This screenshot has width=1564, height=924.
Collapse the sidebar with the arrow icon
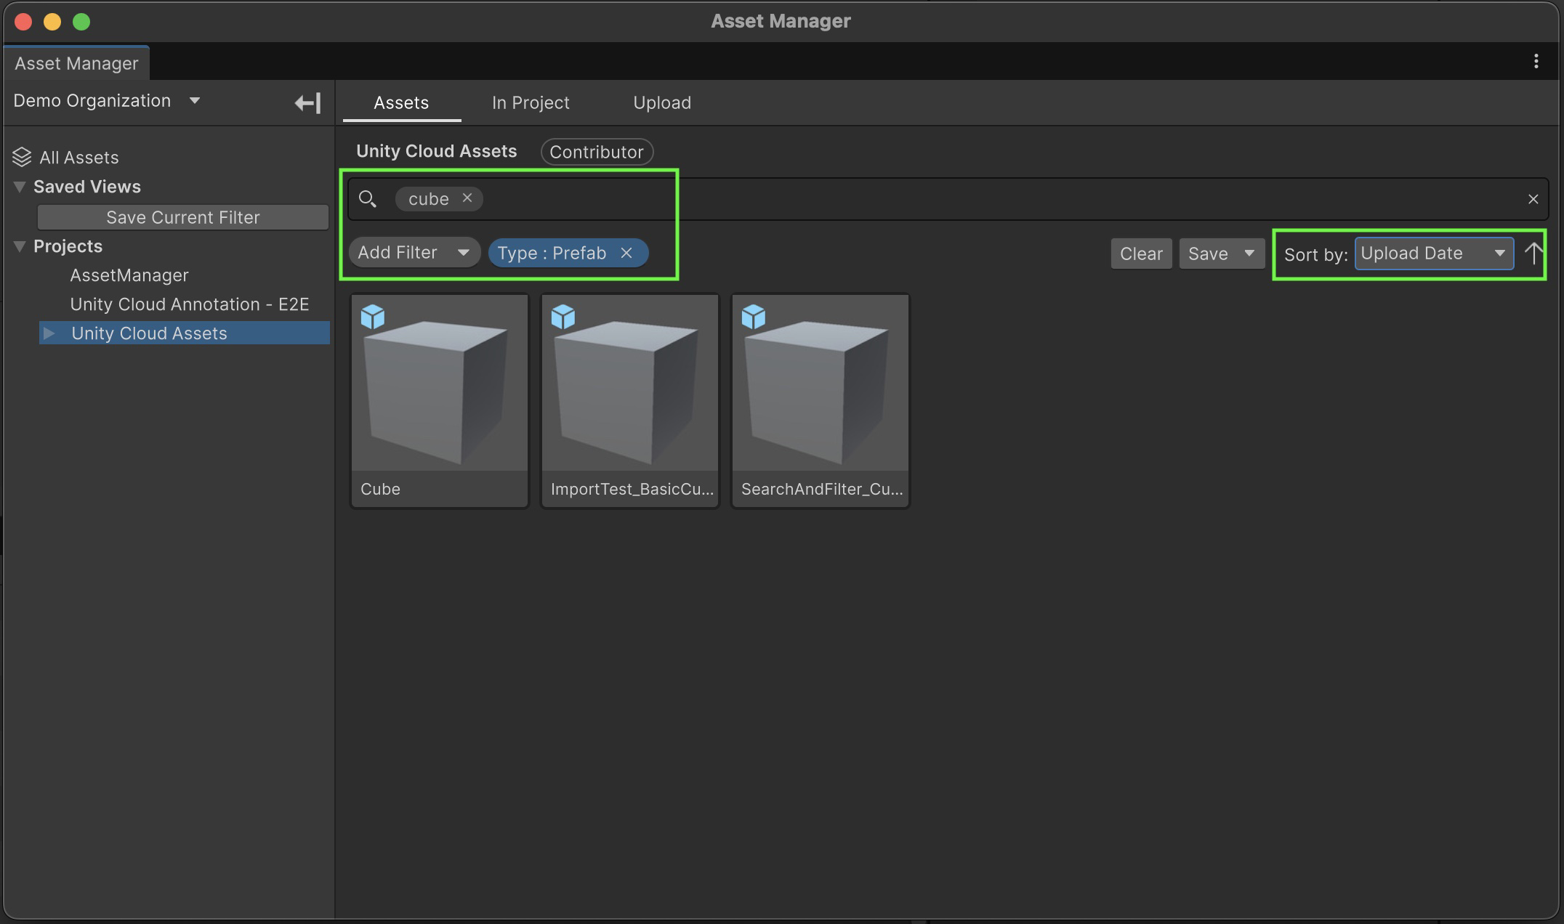(307, 102)
